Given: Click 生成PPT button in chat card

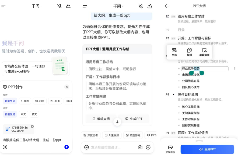Looking at the screenshot, I should (134, 119).
